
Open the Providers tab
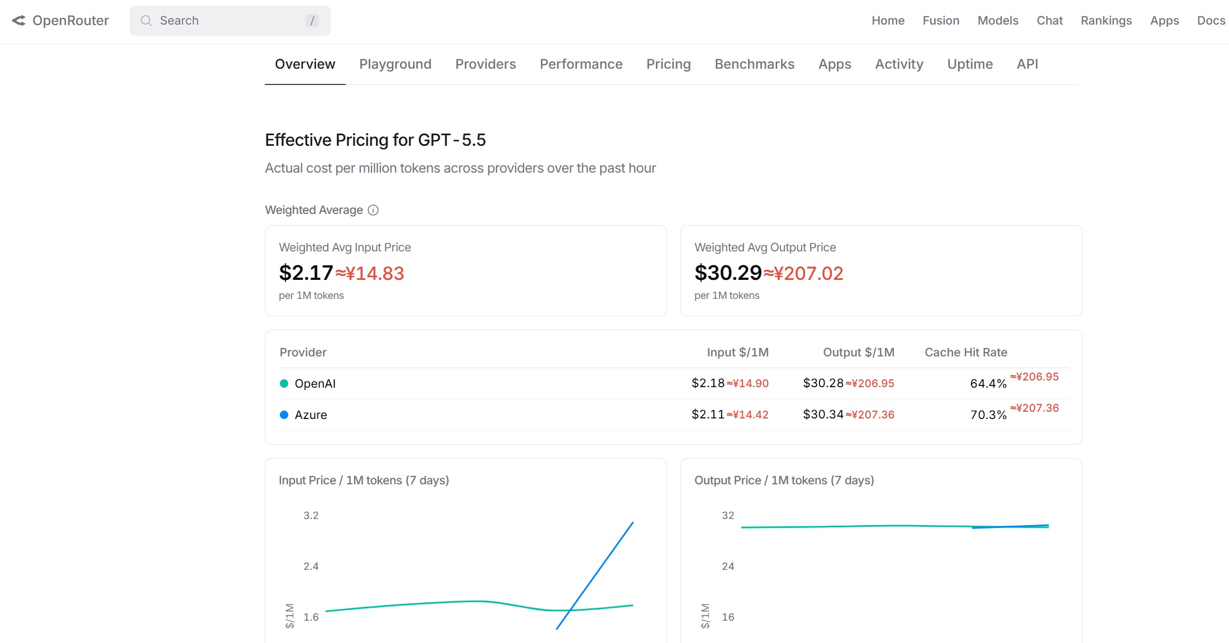click(485, 64)
